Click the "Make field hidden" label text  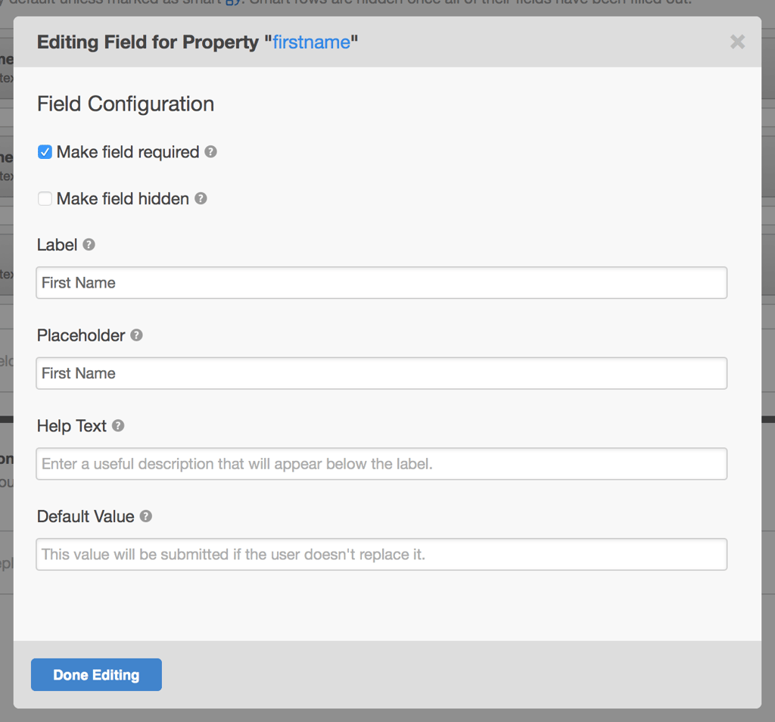[x=123, y=199]
